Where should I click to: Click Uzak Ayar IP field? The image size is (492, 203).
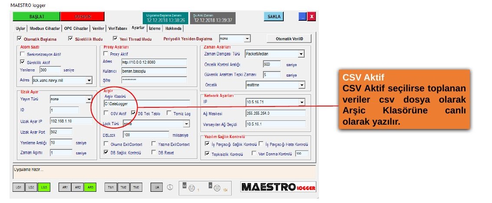pos(71,121)
